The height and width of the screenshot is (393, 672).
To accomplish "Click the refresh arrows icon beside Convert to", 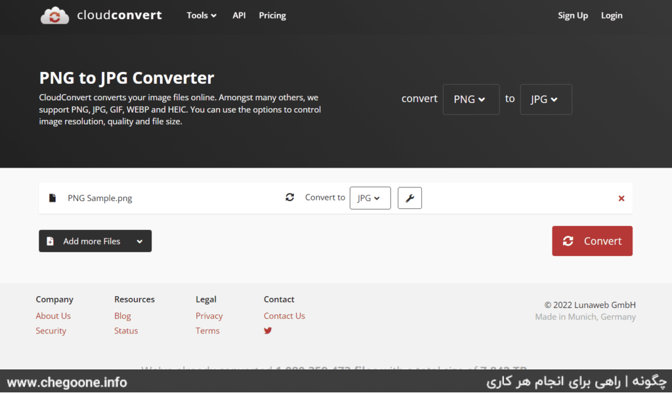I will tap(289, 197).
